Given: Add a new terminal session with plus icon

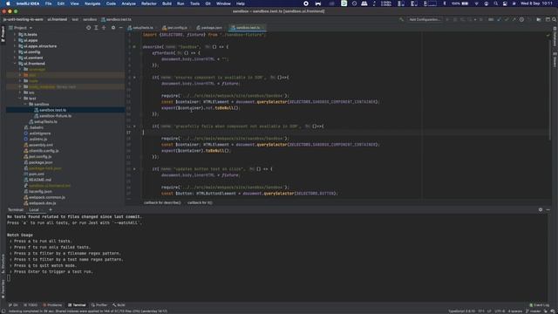Looking at the screenshot, I should (x=51, y=209).
